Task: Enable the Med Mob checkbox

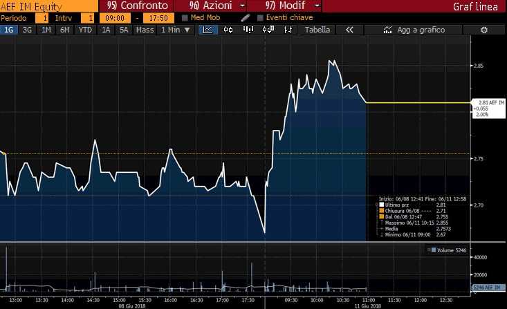Action: point(185,18)
